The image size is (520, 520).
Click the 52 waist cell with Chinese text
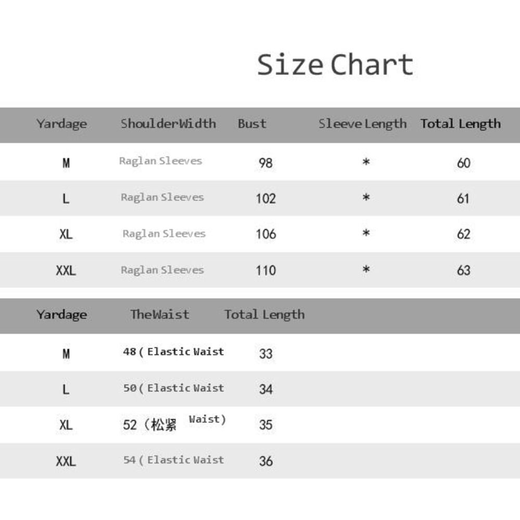[x=174, y=424]
